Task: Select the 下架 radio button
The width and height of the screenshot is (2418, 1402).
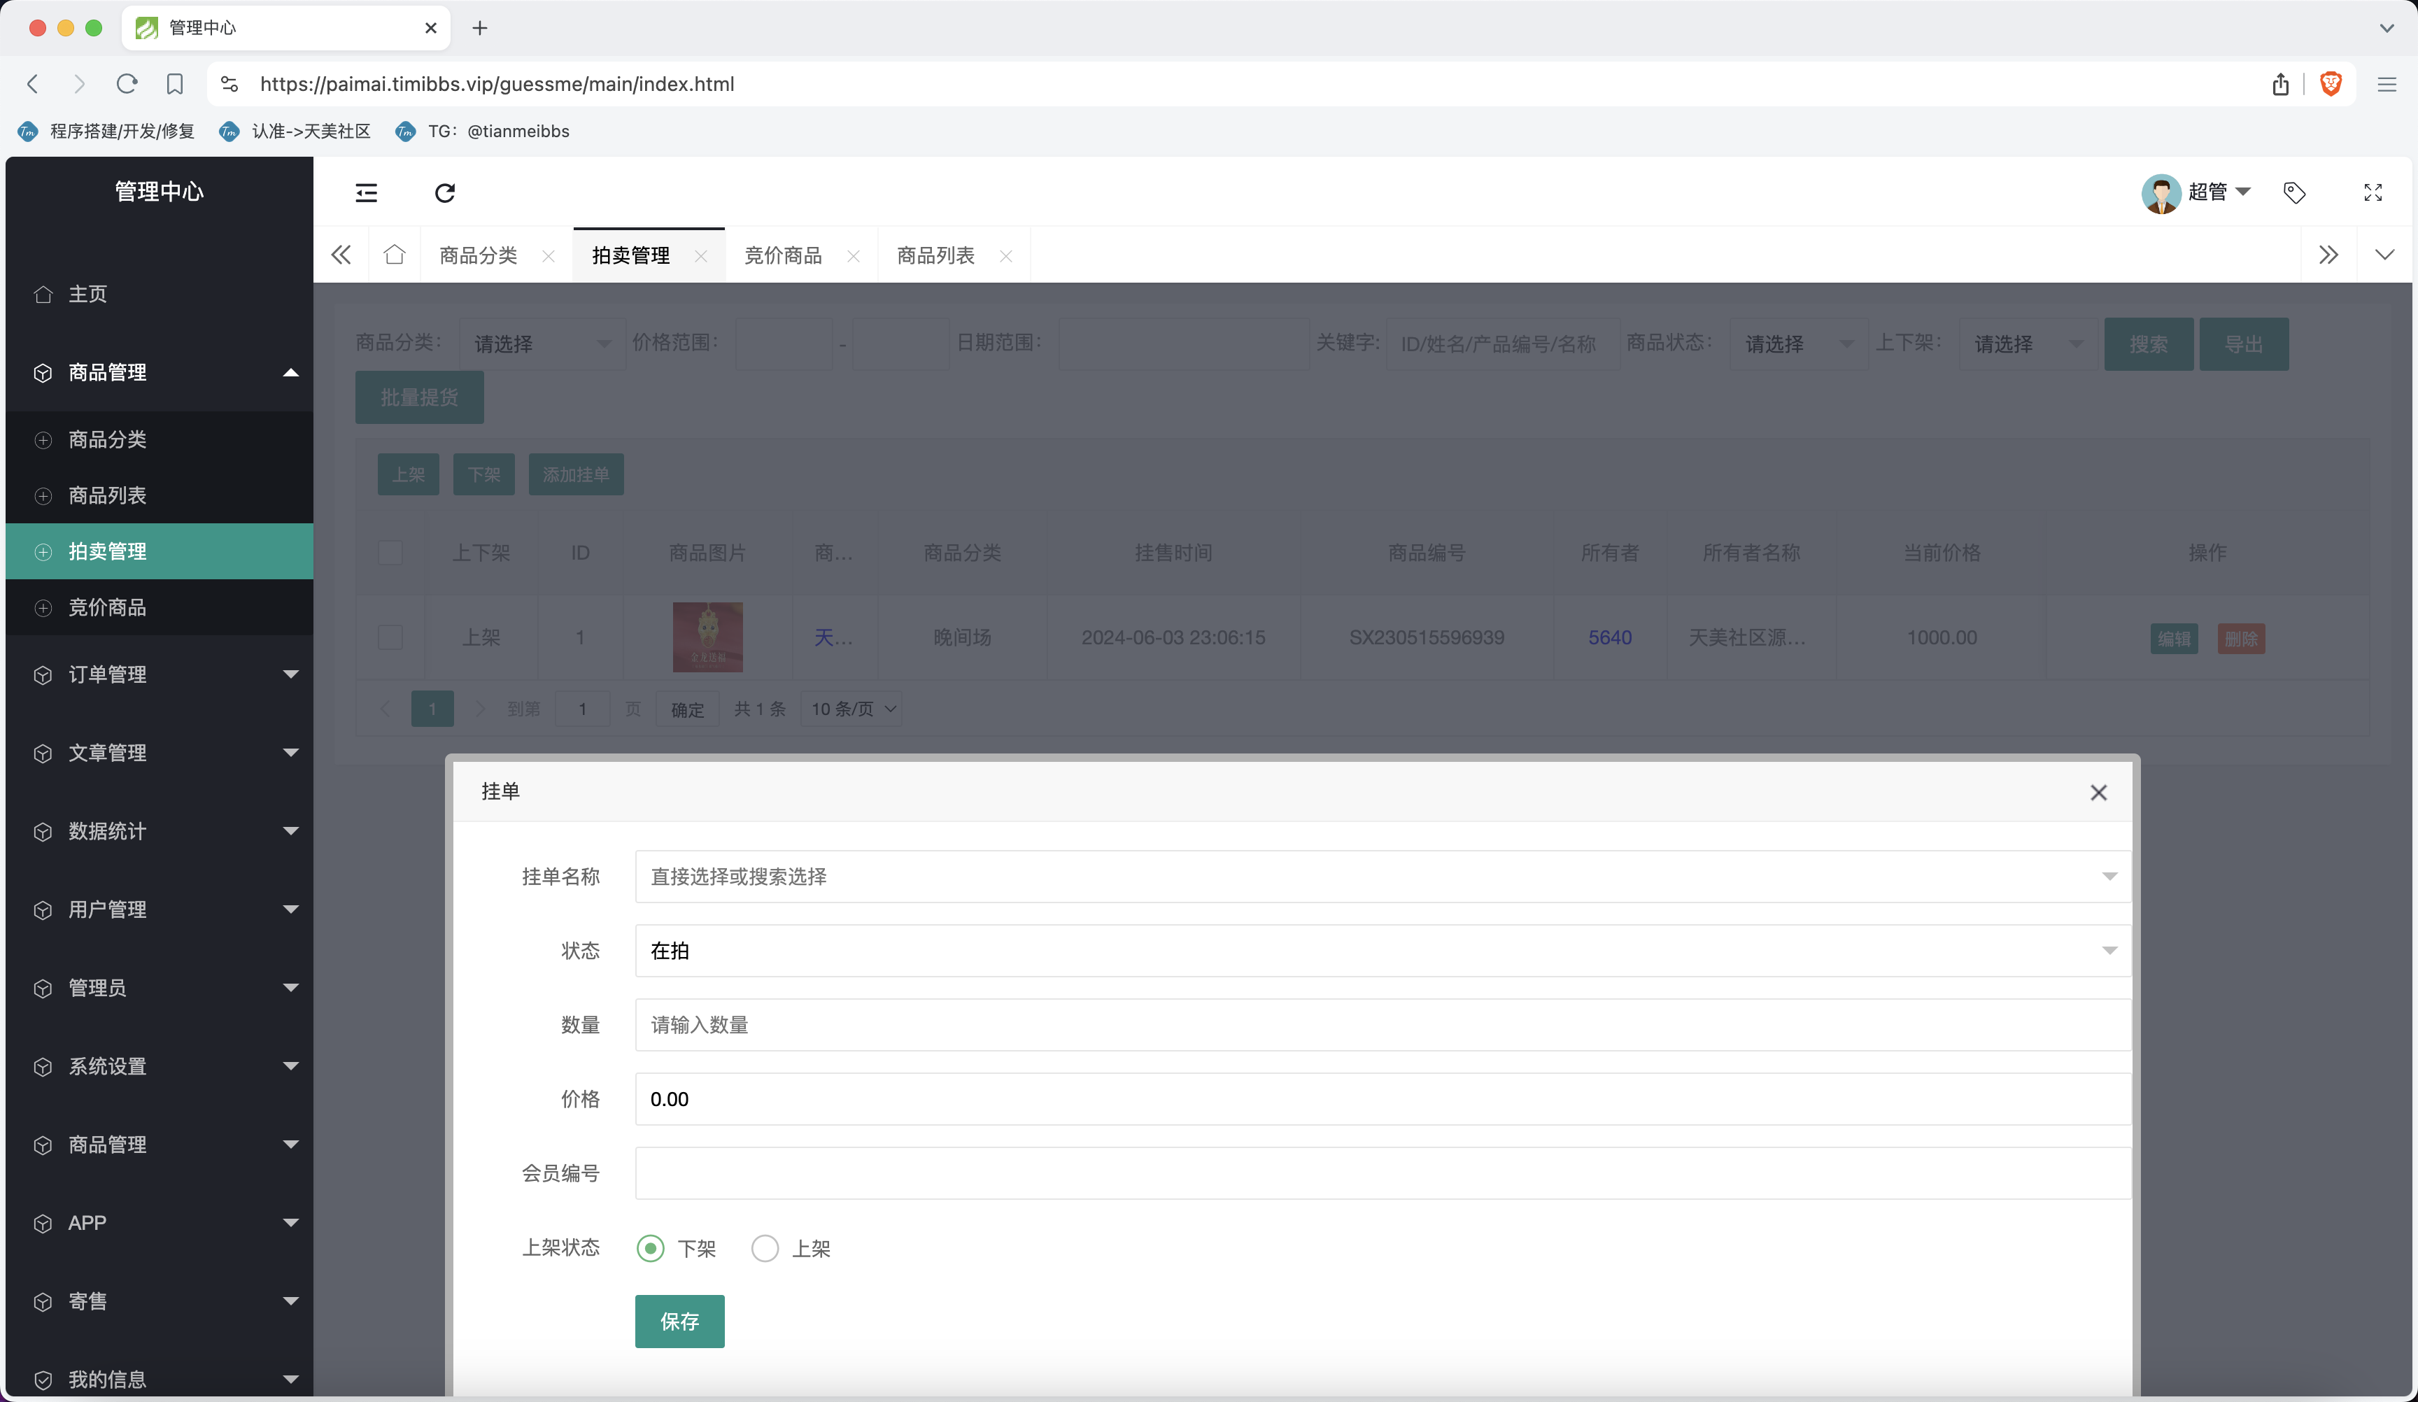Action: coord(651,1249)
